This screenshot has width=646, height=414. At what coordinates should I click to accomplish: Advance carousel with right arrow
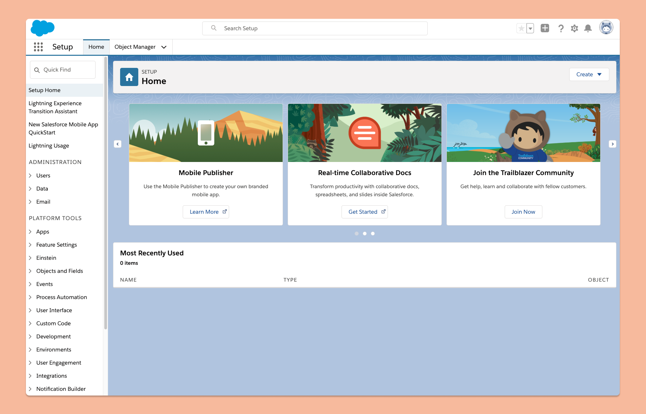click(613, 144)
